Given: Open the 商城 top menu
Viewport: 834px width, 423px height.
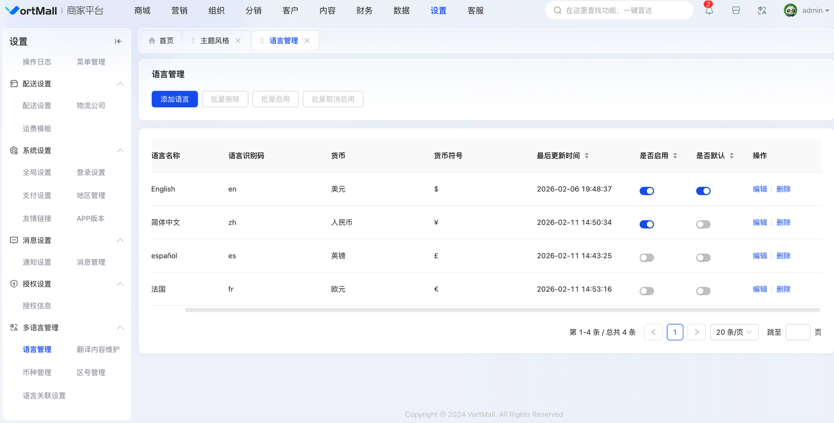Looking at the screenshot, I should coord(142,10).
